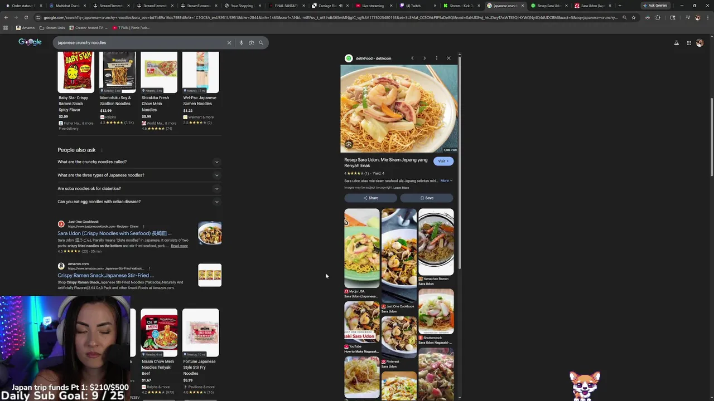Viewport: 714px width, 401px height.
Task: Open the Stream Links bookmark folder
Action: coord(52,27)
